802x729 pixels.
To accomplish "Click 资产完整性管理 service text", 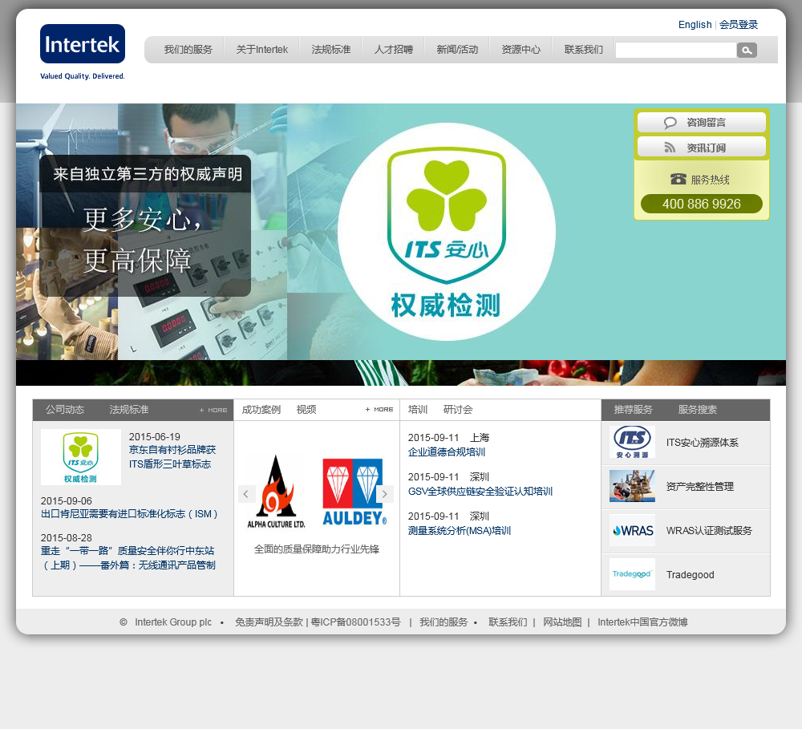I will [699, 487].
